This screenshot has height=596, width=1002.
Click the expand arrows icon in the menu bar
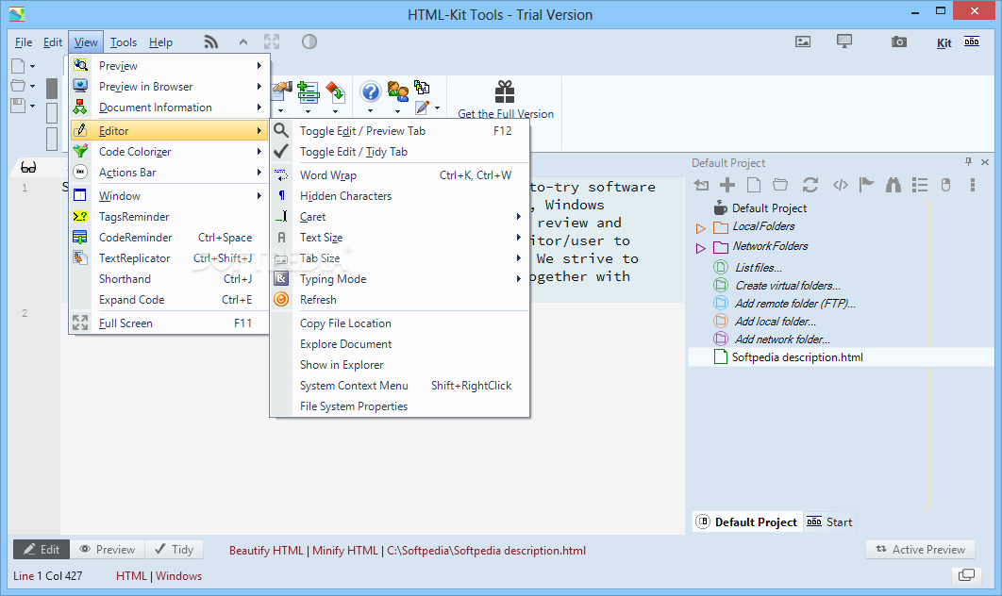tap(272, 42)
